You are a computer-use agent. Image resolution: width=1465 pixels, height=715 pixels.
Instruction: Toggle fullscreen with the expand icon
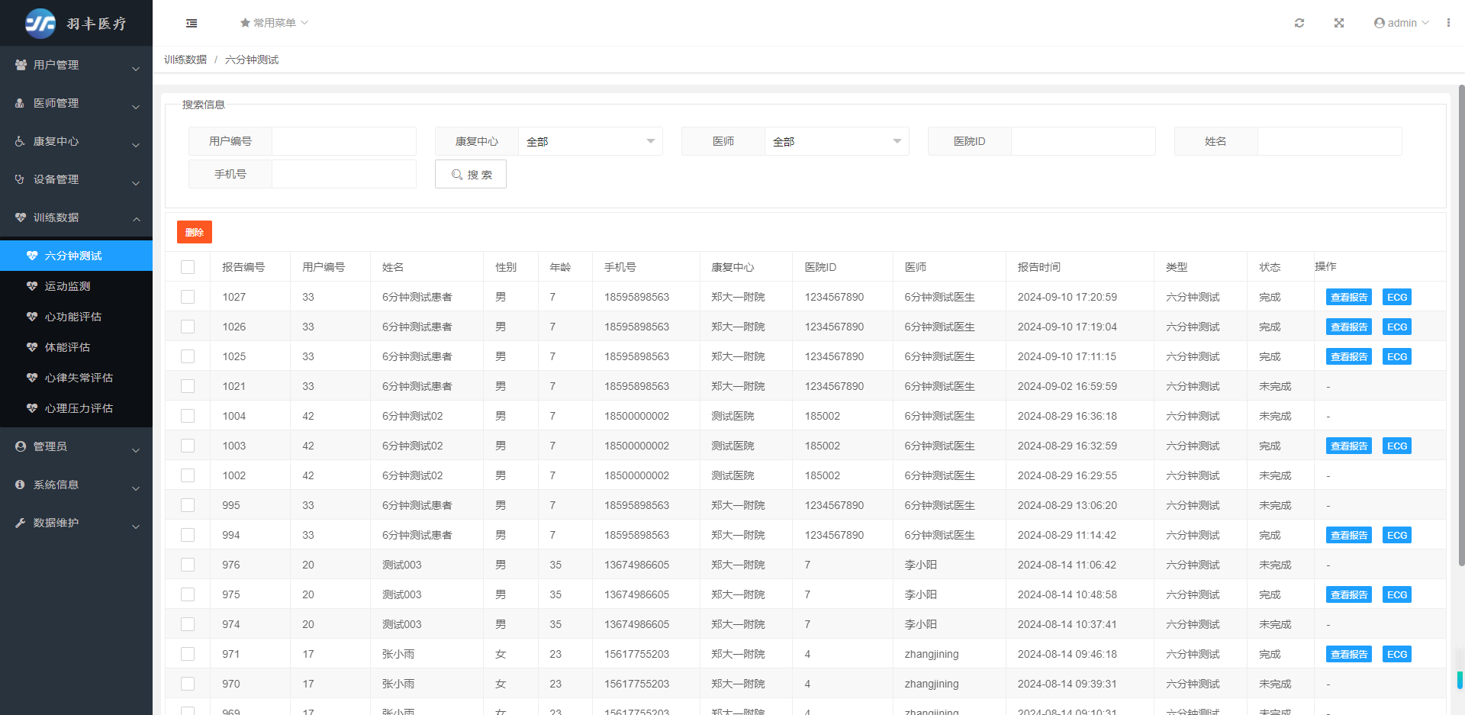pos(1339,23)
